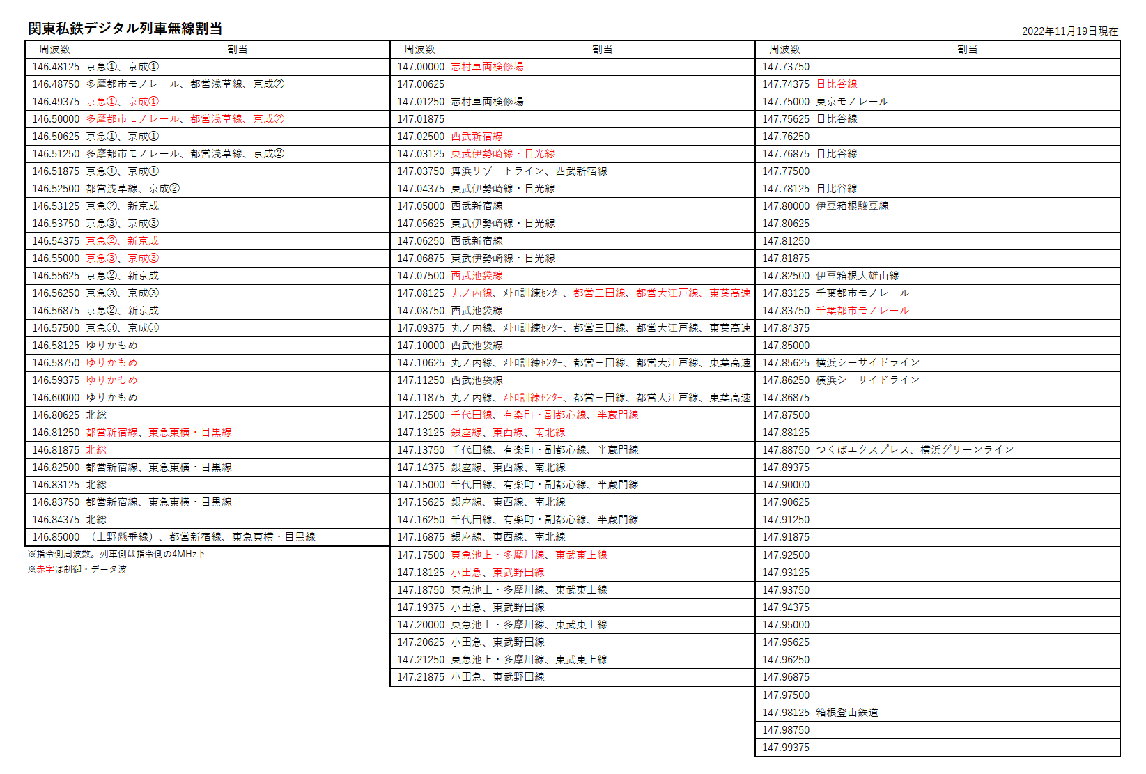This screenshot has width=1146, height=774.
Task: Click the 東京モノレール cell
Action: (967, 102)
